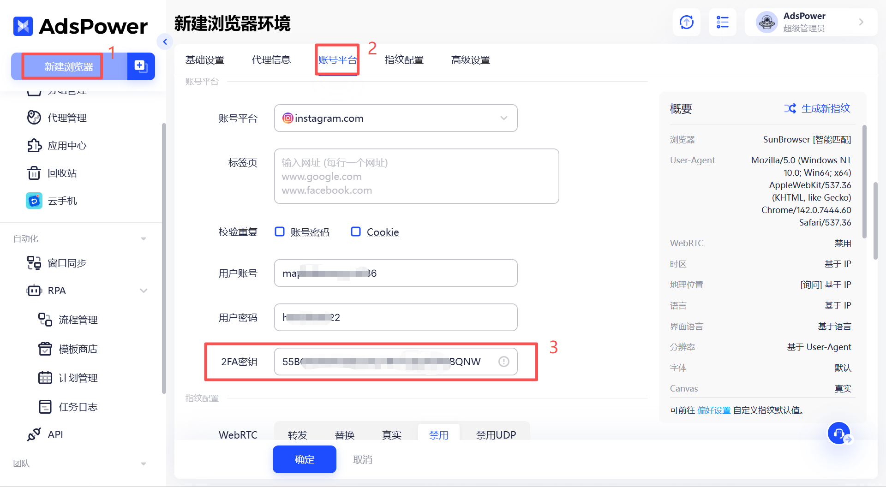The width and height of the screenshot is (886, 487).
Task: Enable the 账号密码 duplicate check checkbox
Action: (280, 232)
